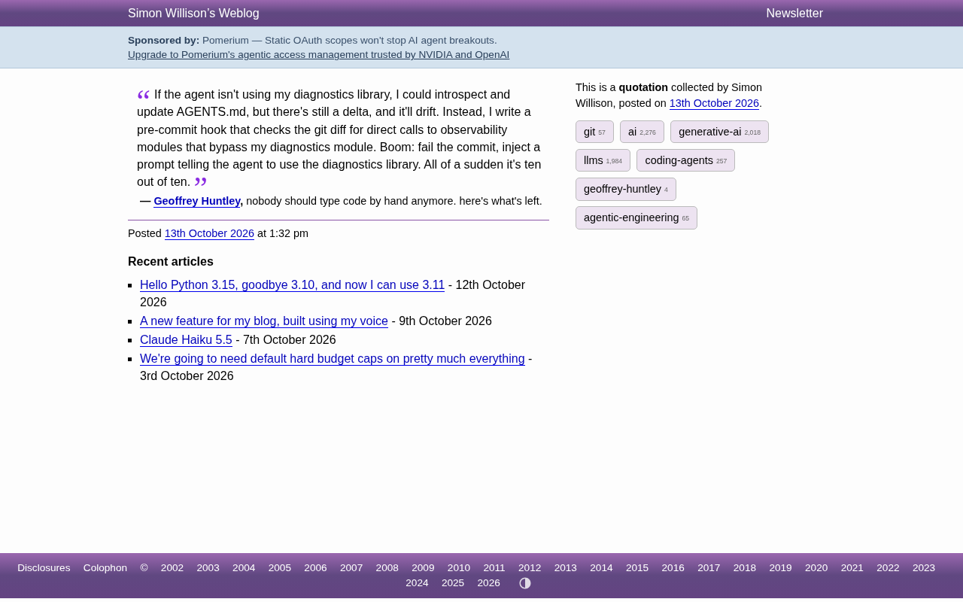Viewport: 963px width, 602px height.
Task: Open Simon Willison's Weblog home link
Action: [x=193, y=14]
